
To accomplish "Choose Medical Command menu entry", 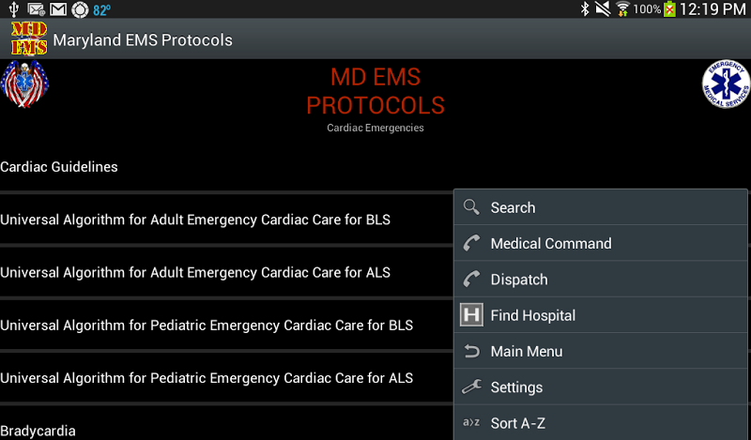I will [550, 244].
